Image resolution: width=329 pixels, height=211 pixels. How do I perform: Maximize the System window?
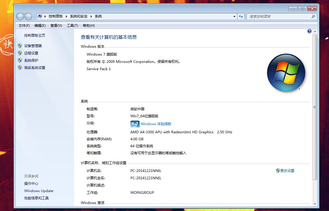(x=302, y=8)
